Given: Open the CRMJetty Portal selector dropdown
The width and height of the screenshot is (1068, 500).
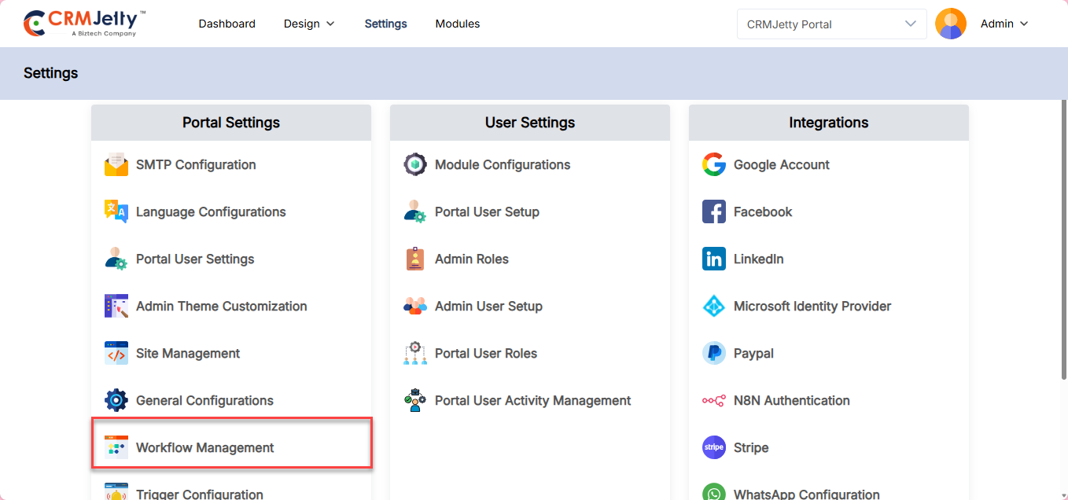Looking at the screenshot, I should 830,24.
